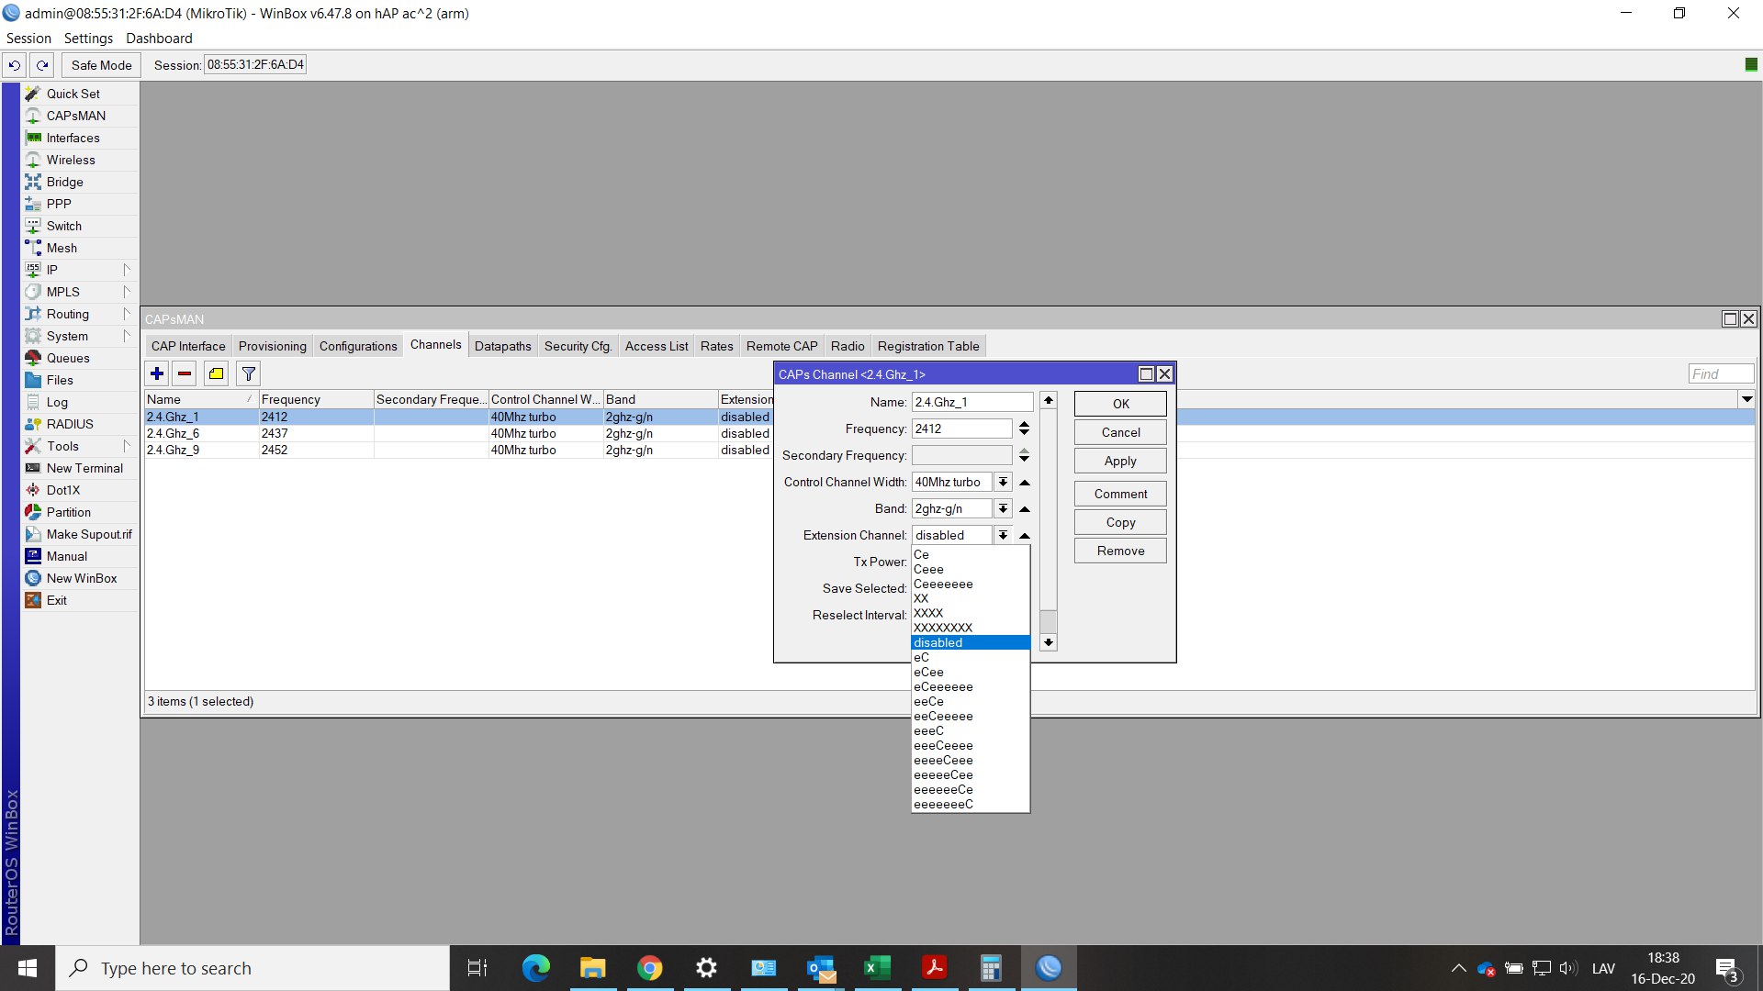Click Remove button in dialog

point(1120,551)
